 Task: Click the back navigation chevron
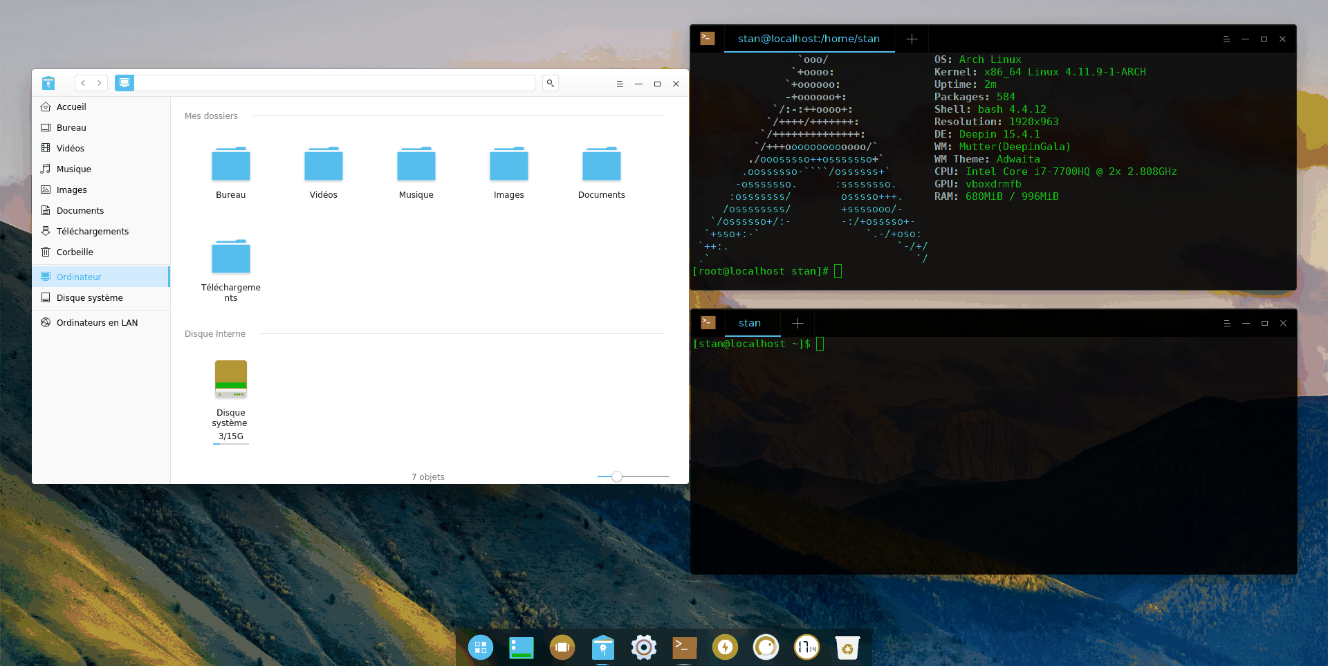tap(83, 82)
